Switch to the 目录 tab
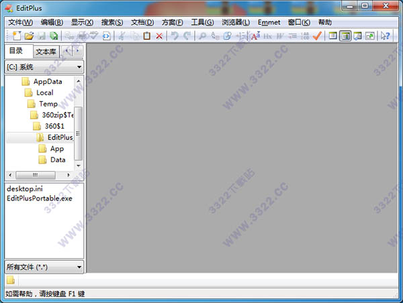This screenshot has height=303, width=403. [x=19, y=51]
